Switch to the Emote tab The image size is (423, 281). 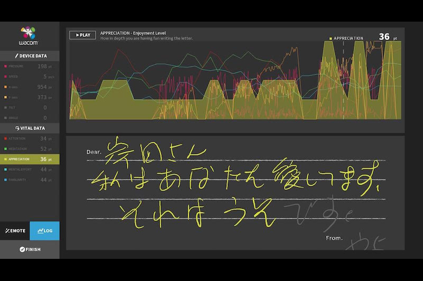coord(15,231)
